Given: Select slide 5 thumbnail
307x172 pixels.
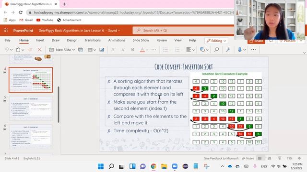Looking at the screenshot, I should 31,108.
